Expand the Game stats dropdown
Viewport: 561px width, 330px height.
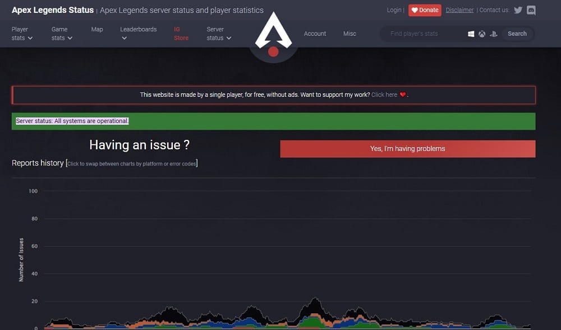62,34
